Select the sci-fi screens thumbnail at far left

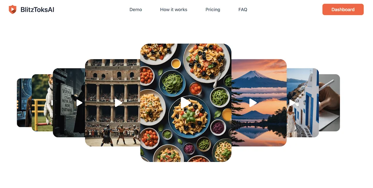[24, 103]
